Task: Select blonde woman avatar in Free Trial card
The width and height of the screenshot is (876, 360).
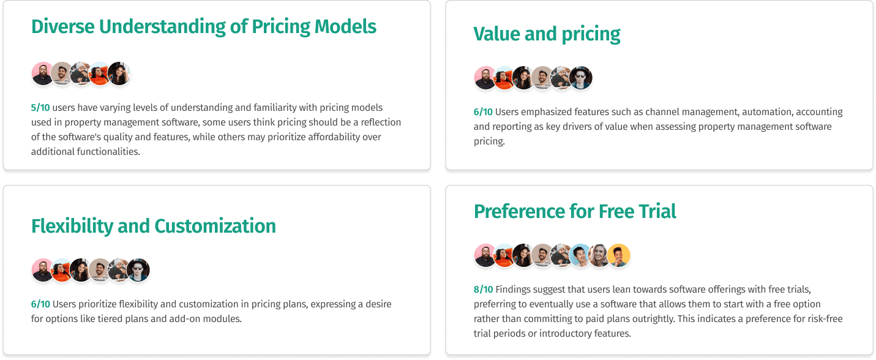Action: (600, 255)
